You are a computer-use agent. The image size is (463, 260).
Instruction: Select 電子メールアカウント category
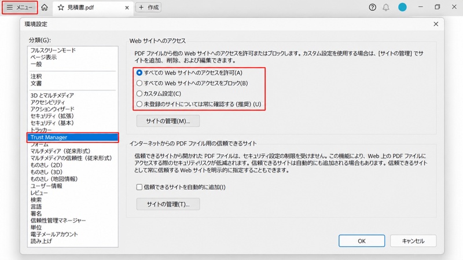tap(54, 235)
